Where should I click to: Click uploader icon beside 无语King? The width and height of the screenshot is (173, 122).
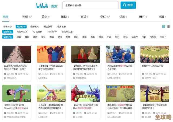point(109,117)
